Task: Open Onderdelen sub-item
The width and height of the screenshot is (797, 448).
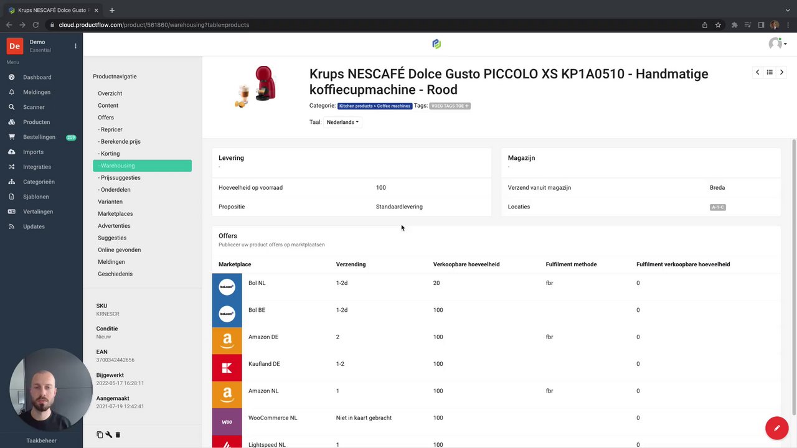Action: (x=114, y=190)
